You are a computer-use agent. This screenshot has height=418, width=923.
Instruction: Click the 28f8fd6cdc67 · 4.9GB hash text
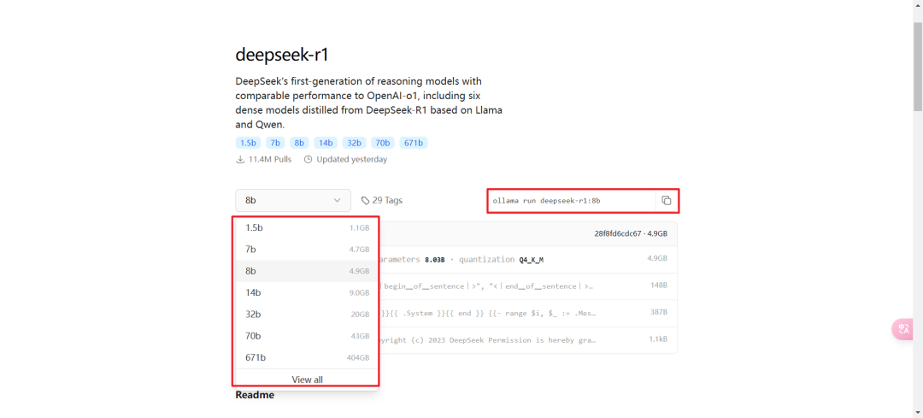631,233
